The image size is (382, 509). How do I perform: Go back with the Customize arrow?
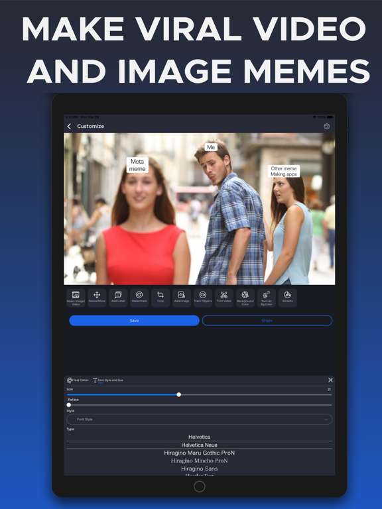point(69,127)
